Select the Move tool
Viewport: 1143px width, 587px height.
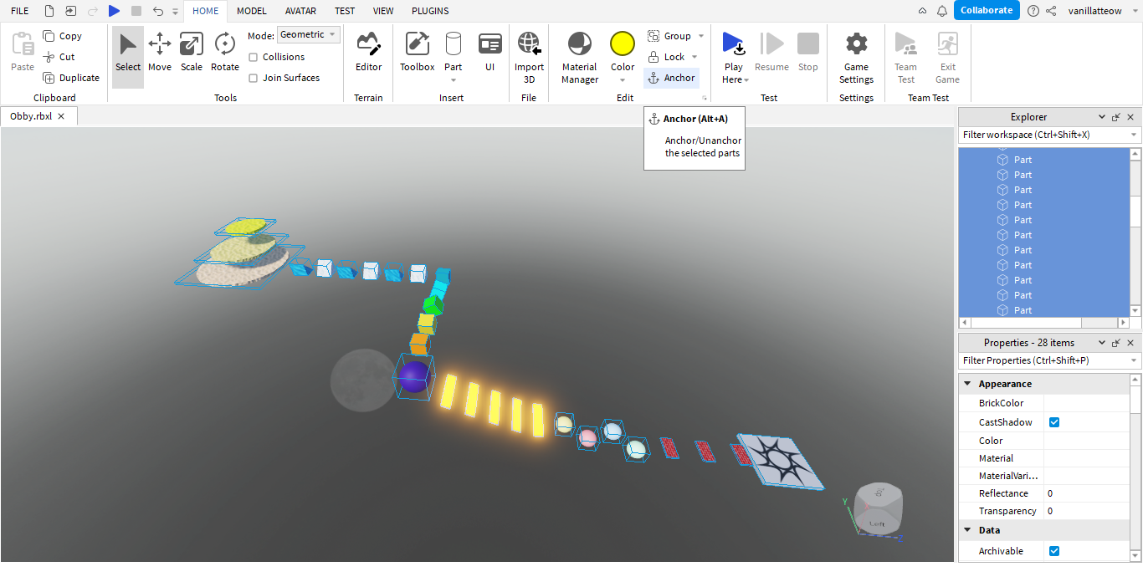point(159,53)
